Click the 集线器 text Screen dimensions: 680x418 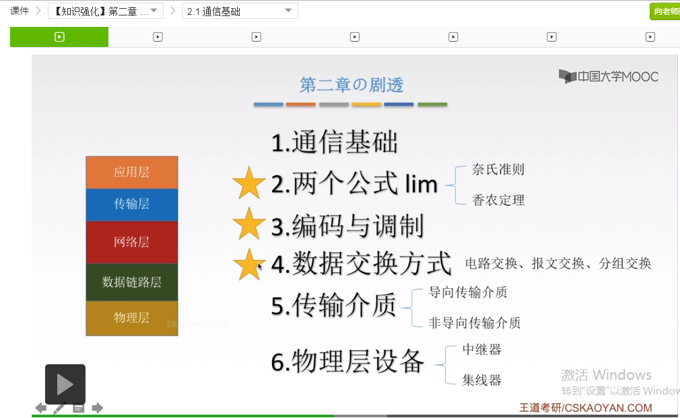tap(482, 380)
